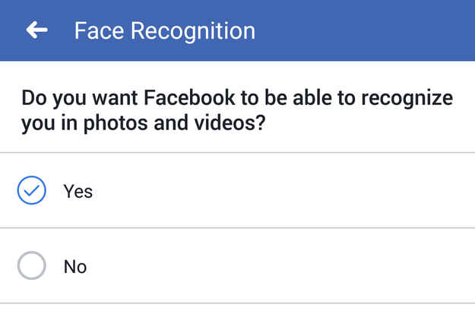
Task: Click the blue circle outline of Yes
Action: [x=31, y=190]
